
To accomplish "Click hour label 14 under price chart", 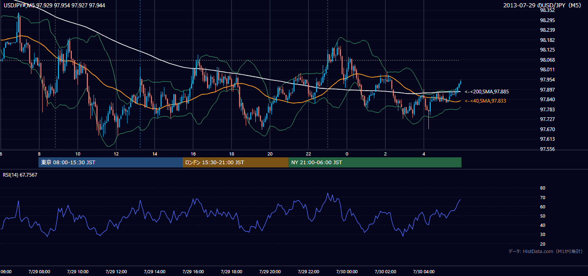I will [155, 154].
